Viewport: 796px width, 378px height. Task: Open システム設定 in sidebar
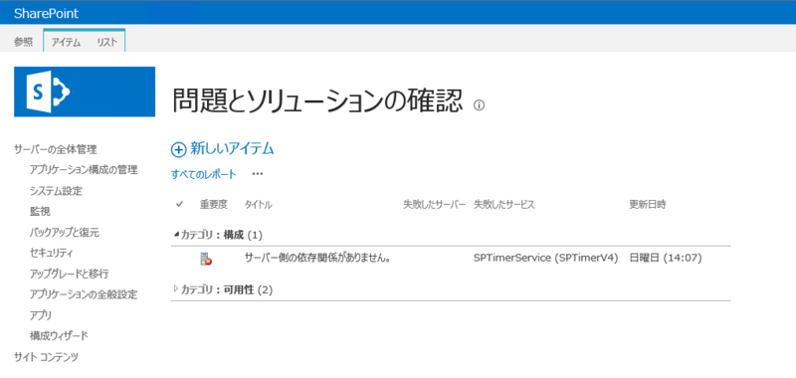point(56,191)
